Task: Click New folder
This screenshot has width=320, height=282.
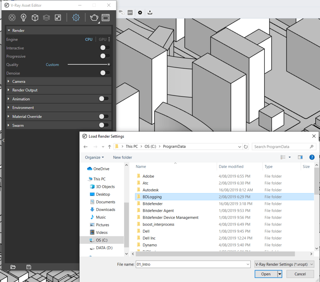Action: 122,157
